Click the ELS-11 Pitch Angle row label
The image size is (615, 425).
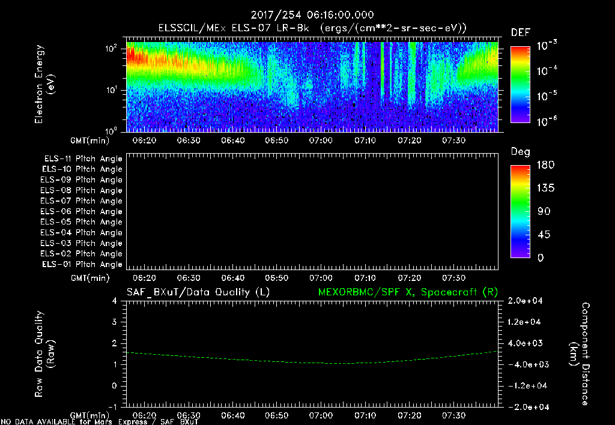[x=83, y=159]
